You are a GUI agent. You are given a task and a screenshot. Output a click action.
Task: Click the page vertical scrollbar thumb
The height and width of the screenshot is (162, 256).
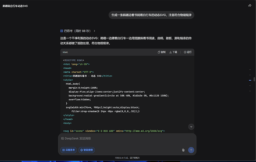[254, 79]
